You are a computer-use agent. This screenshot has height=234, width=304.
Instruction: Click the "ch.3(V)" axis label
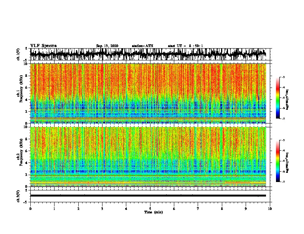point(18,196)
